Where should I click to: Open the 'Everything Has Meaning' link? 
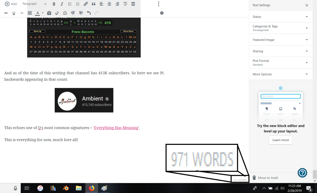116,128
